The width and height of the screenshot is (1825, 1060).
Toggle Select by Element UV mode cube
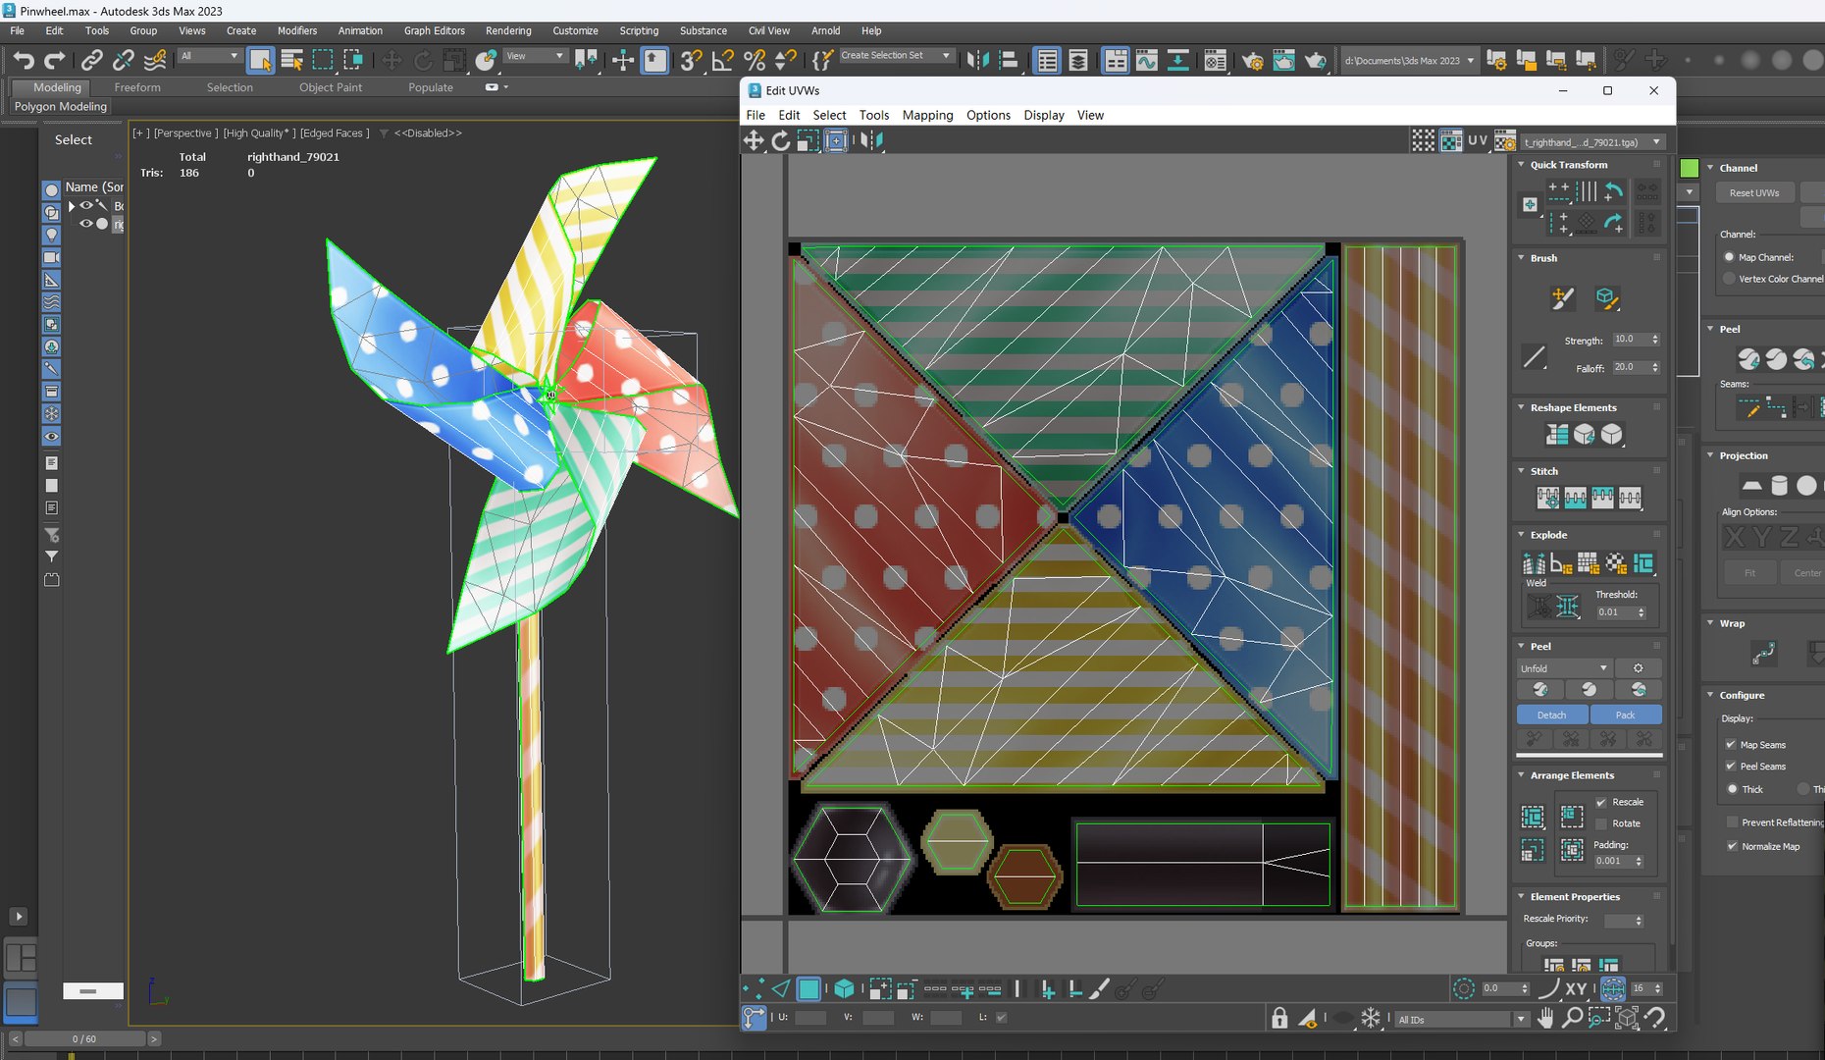coord(844,989)
